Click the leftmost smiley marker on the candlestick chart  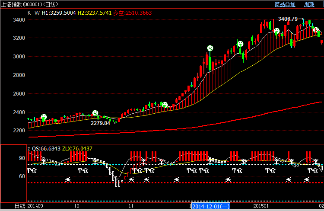44,117
